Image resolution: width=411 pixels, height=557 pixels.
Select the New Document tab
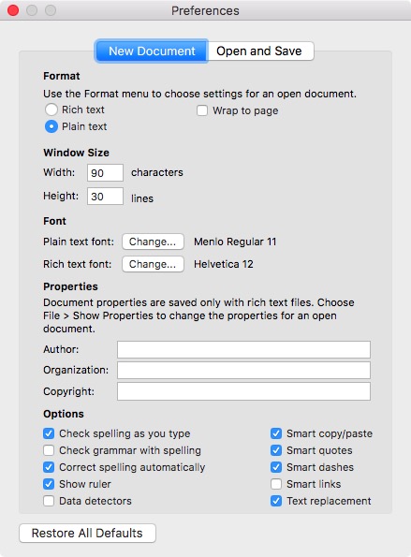pos(152,51)
